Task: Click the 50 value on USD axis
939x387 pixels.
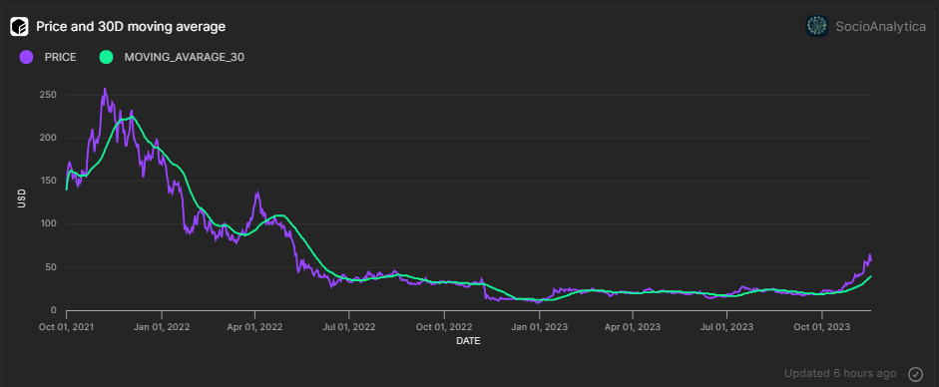Action: (51, 267)
